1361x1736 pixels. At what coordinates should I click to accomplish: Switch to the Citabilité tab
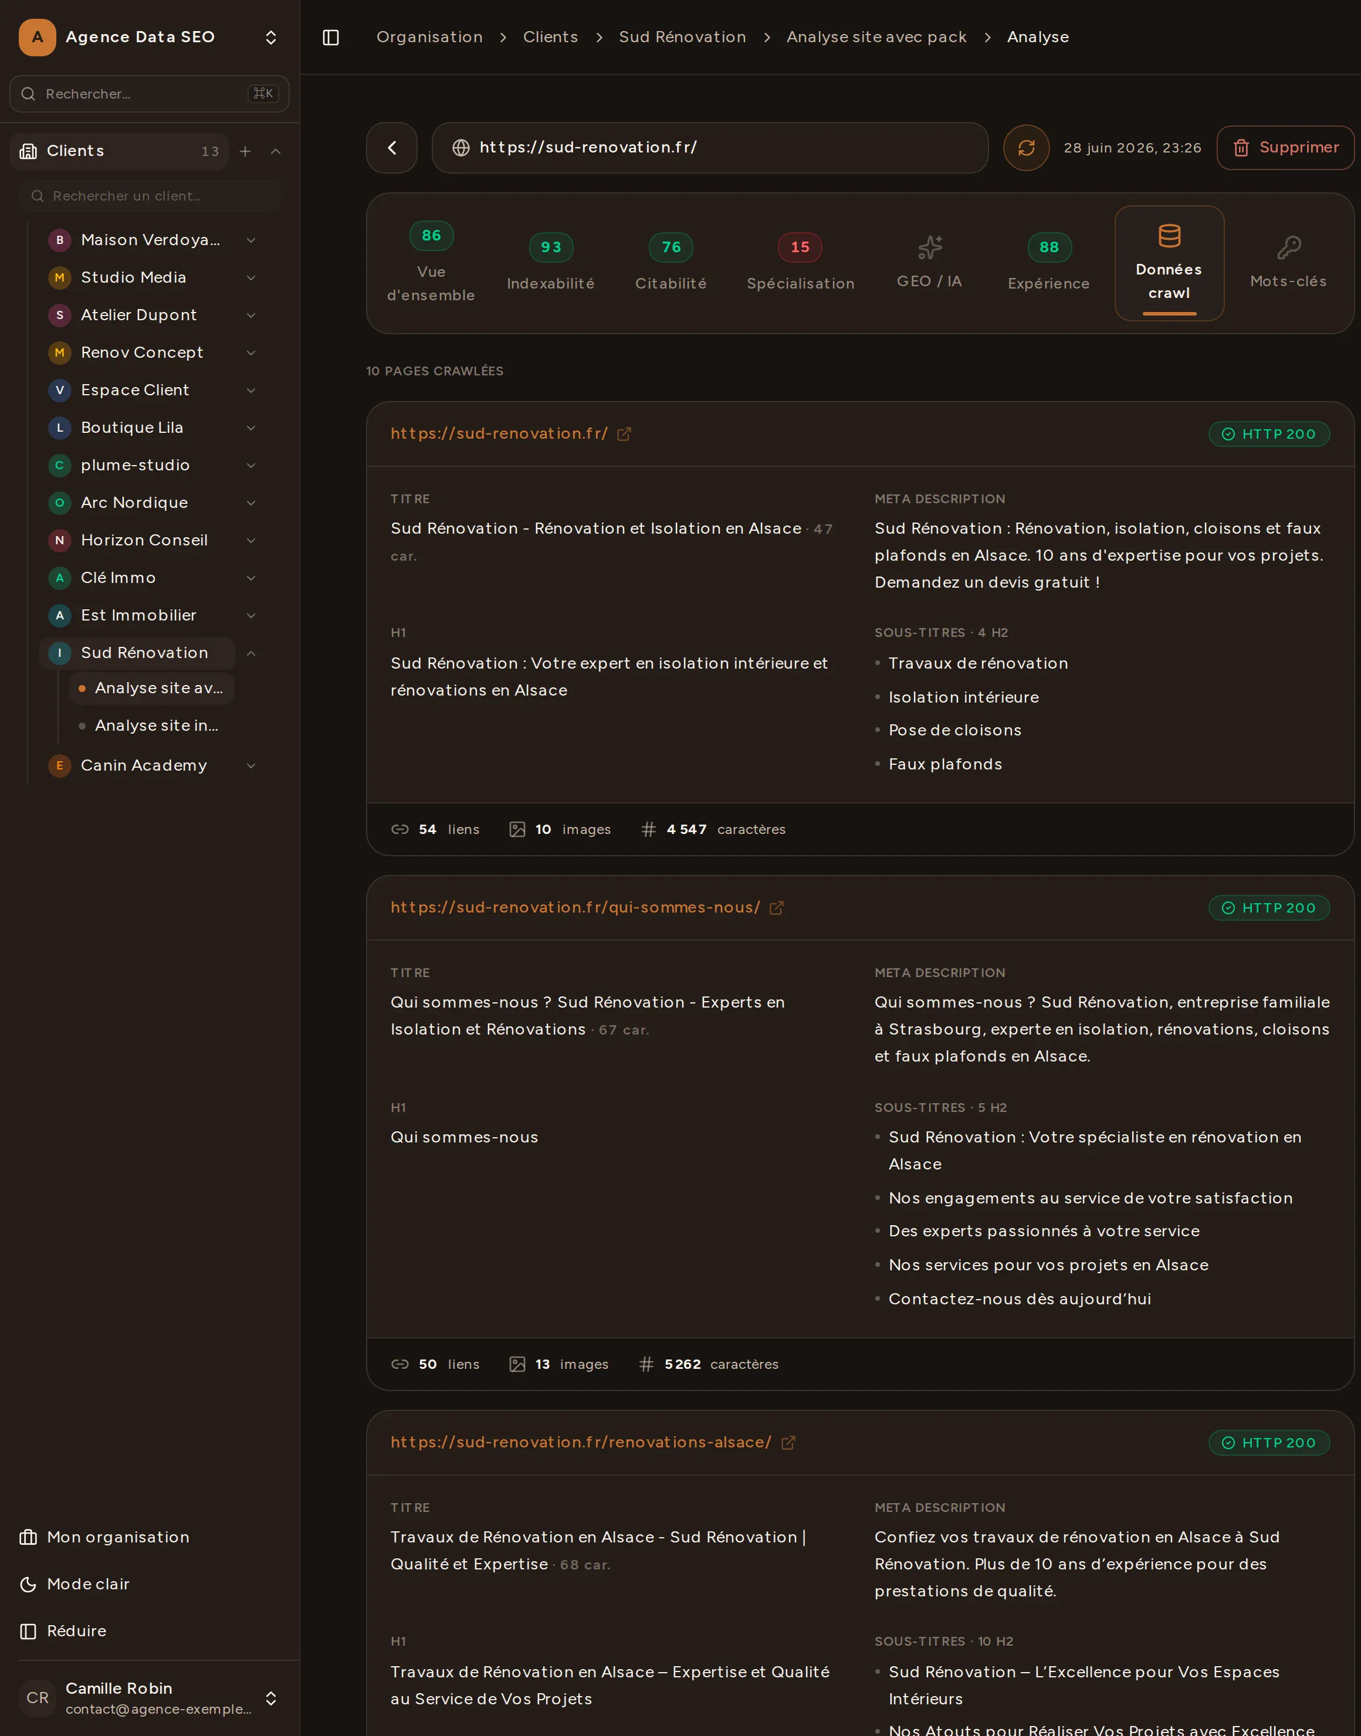(671, 263)
